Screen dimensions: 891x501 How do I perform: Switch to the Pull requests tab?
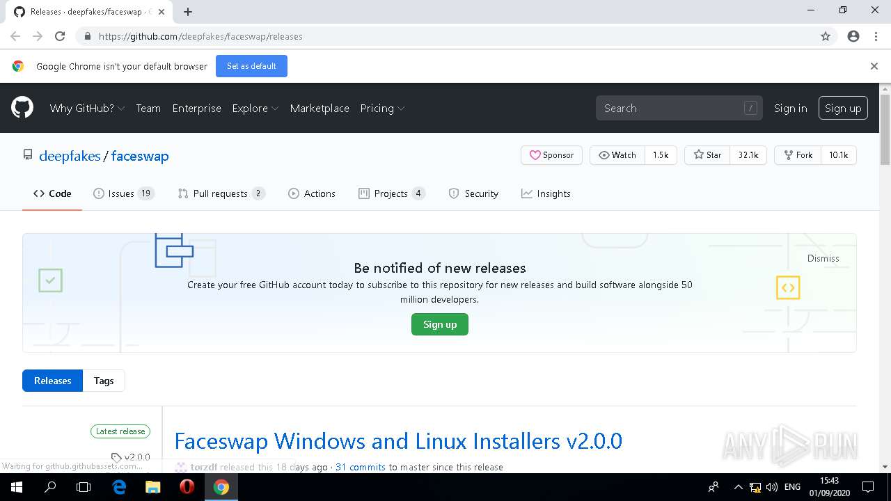(221, 193)
